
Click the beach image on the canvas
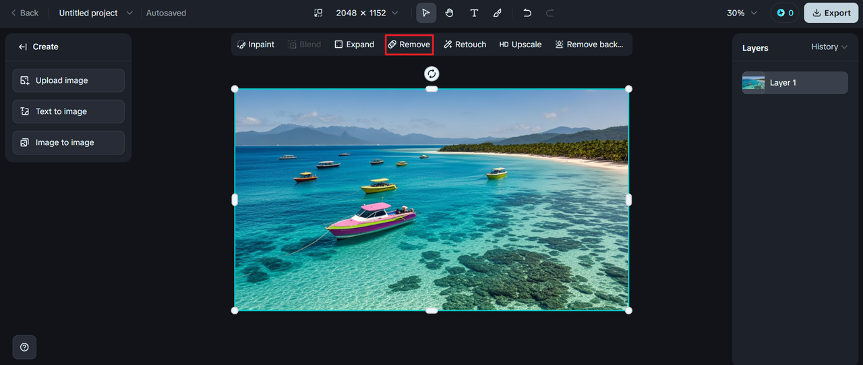click(431, 200)
